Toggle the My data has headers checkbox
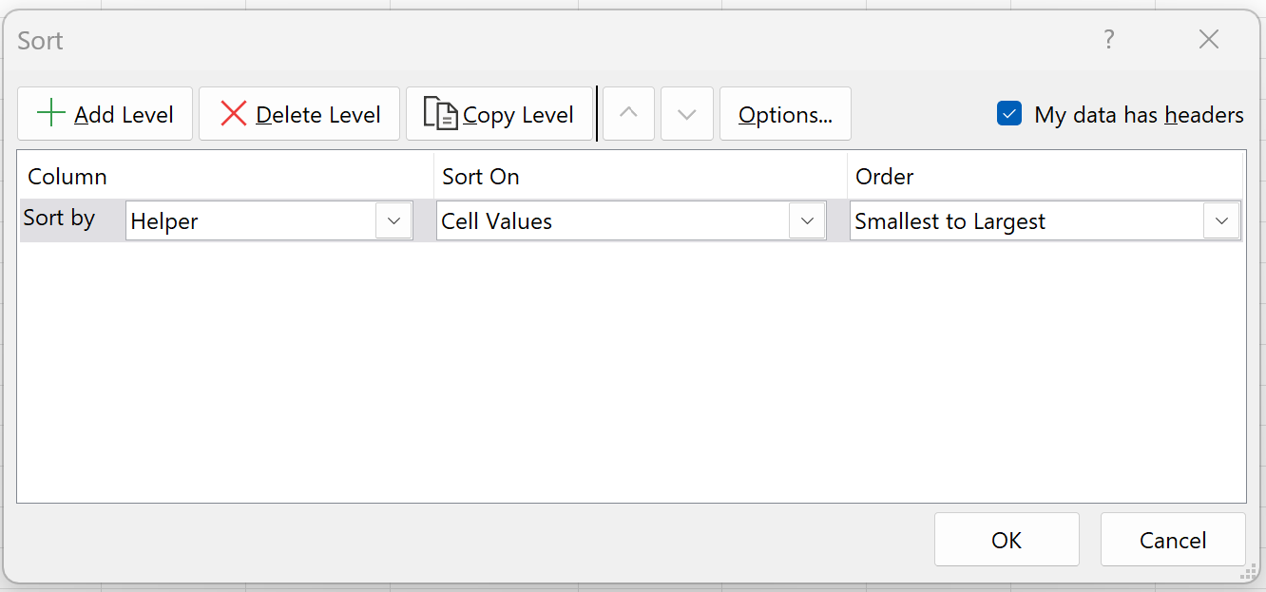 tap(1008, 114)
